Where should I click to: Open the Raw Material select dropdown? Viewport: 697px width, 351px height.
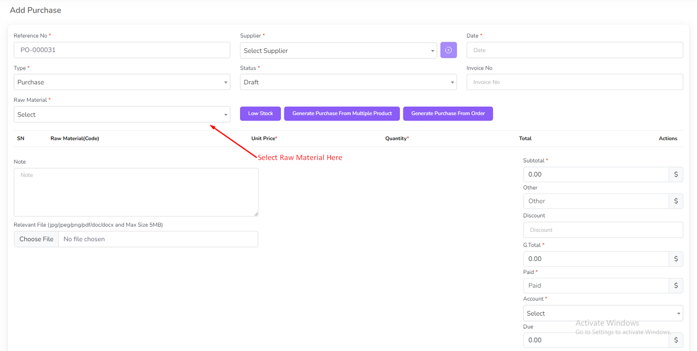click(x=122, y=114)
